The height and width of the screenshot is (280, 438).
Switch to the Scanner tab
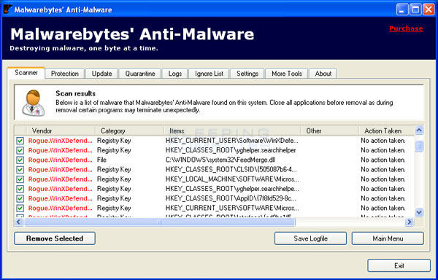[x=26, y=73]
